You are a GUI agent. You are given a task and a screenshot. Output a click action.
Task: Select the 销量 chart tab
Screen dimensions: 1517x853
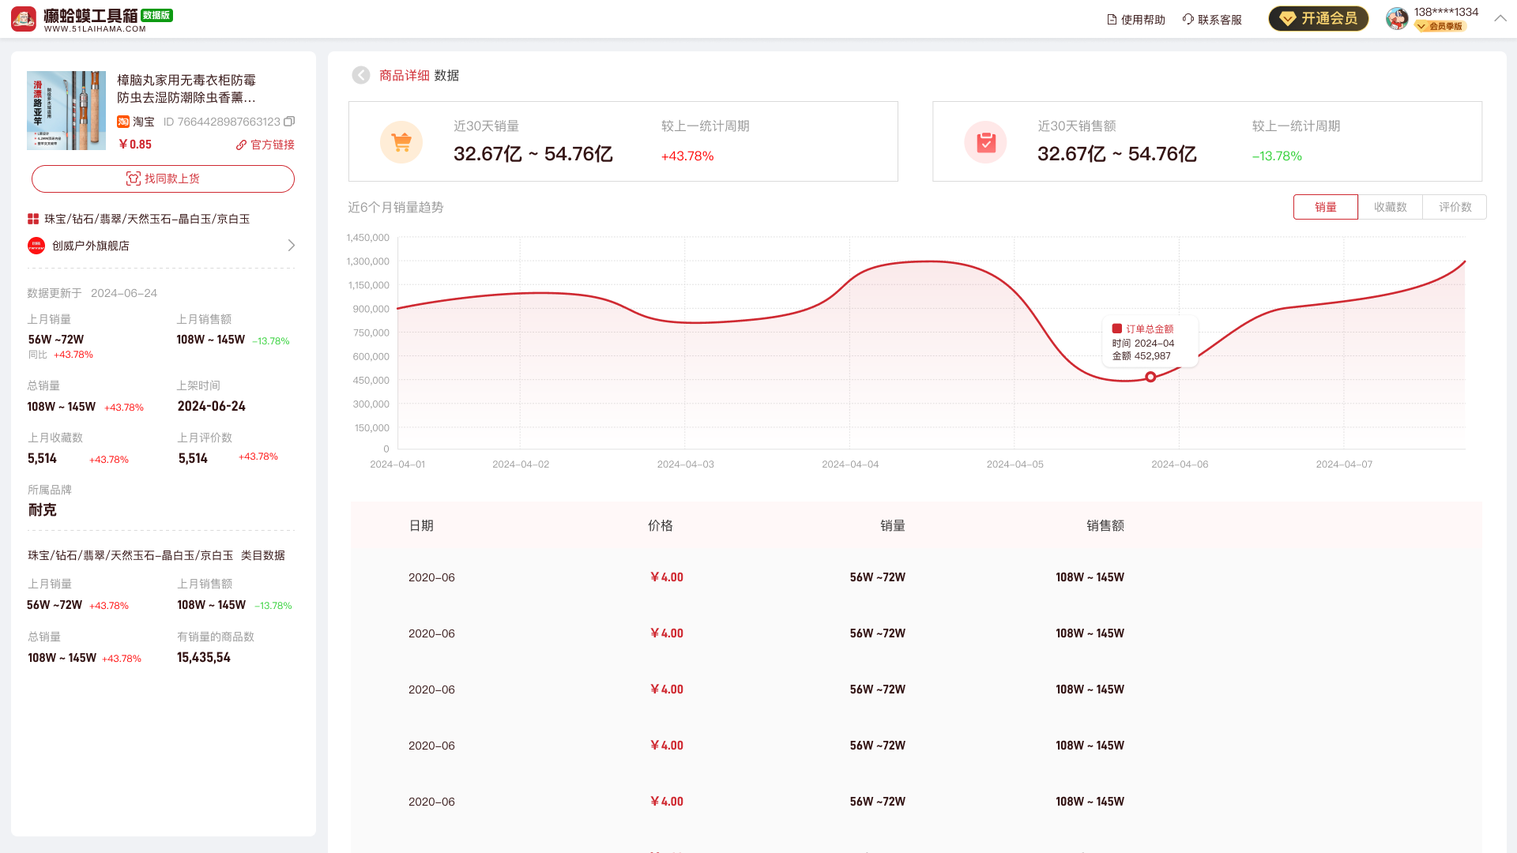(x=1326, y=206)
